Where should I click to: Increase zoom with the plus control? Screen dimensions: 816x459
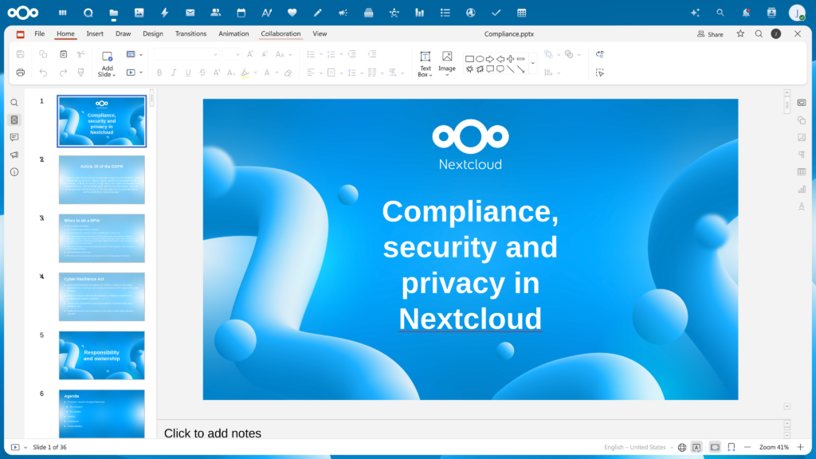pyautogui.click(x=799, y=447)
